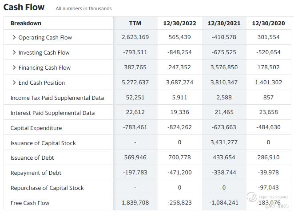294x213 pixels.
Task: Click the Free Cash Flow row label
Action: click(x=30, y=203)
